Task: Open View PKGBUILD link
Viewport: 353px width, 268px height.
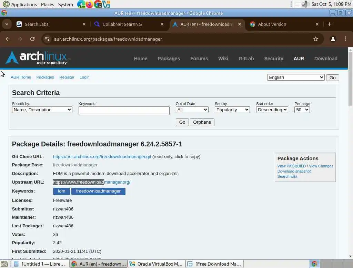Action: click(x=291, y=166)
